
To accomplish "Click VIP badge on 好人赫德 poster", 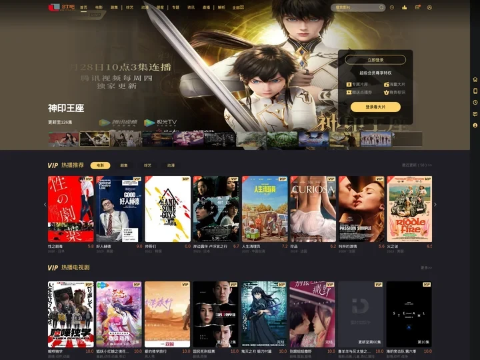I will [137, 179].
